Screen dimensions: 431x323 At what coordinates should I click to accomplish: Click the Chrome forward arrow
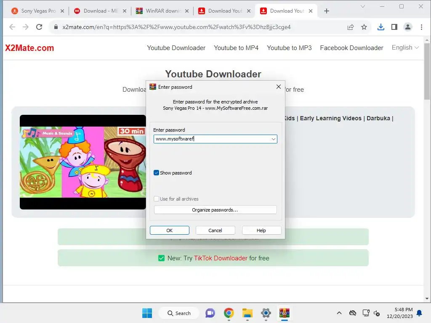[x=26, y=27]
